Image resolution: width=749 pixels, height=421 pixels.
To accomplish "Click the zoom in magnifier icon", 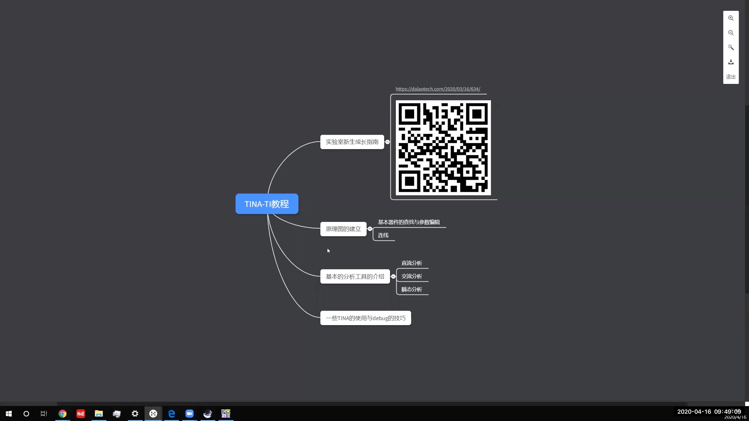I will (x=731, y=18).
